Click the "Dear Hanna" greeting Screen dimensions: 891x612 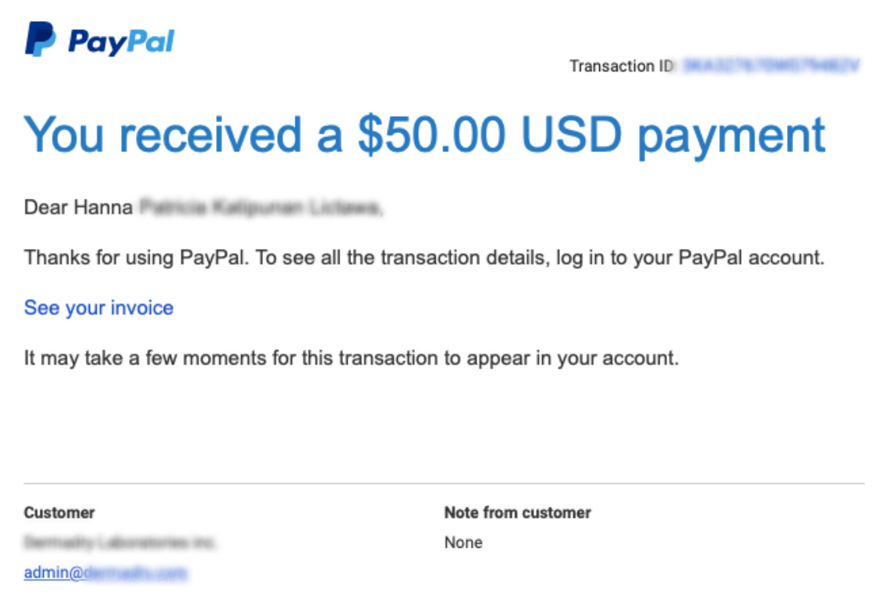point(78,207)
